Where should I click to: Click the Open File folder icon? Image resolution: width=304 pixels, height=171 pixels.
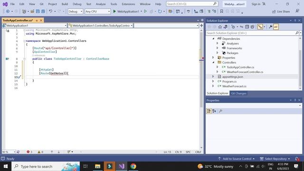tap(32, 11)
